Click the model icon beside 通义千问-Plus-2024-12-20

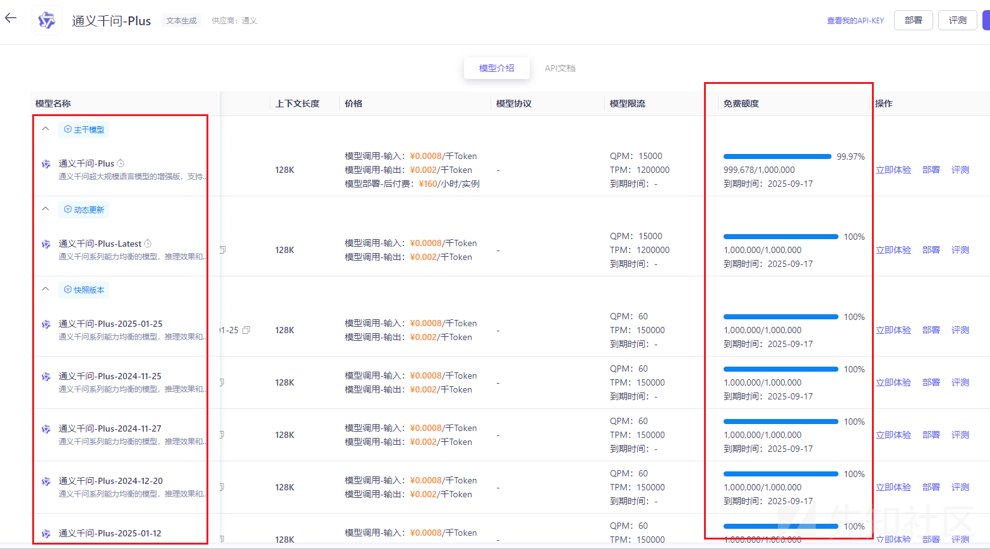point(46,481)
